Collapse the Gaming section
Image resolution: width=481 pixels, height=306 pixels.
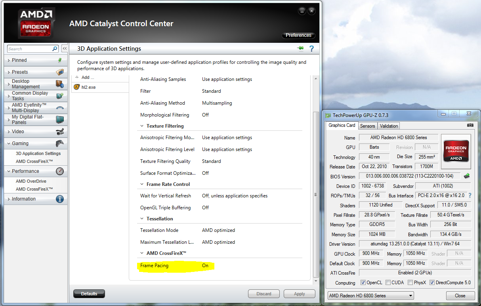click(x=9, y=143)
